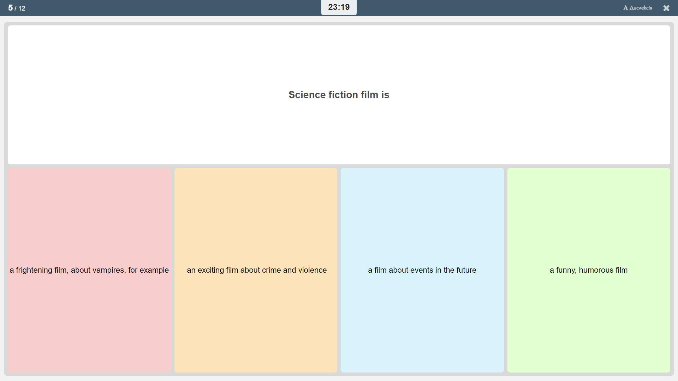Close the quiz with X icon
Image resolution: width=678 pixels, height=381 pixels.
coord(666,8)
